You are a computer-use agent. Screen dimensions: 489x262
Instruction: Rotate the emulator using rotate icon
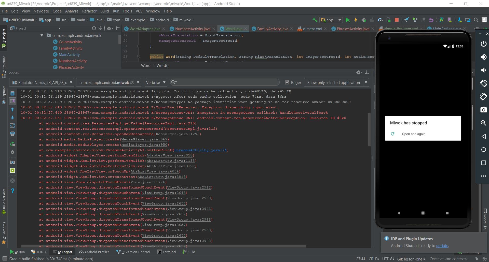click(x=483, y=83)
